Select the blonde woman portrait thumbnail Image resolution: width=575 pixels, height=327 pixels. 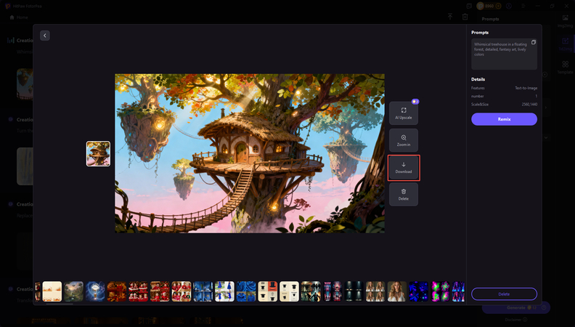point(396,291)
